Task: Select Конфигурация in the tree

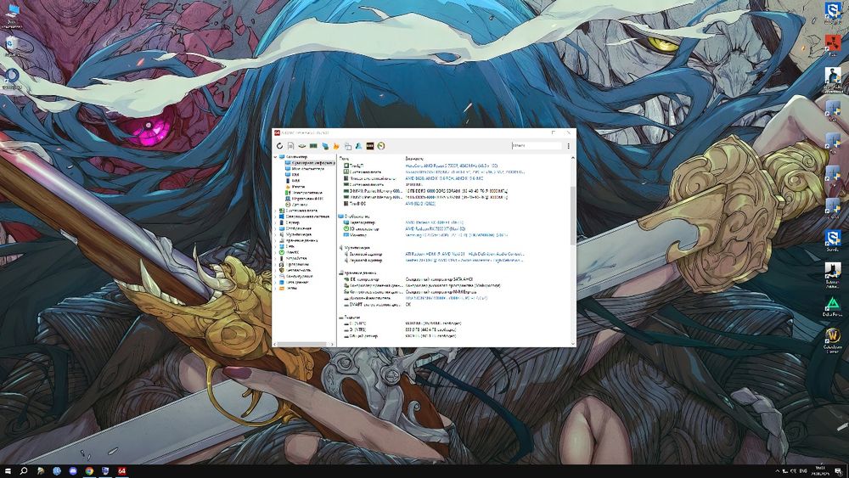Action: pos(299,276)
